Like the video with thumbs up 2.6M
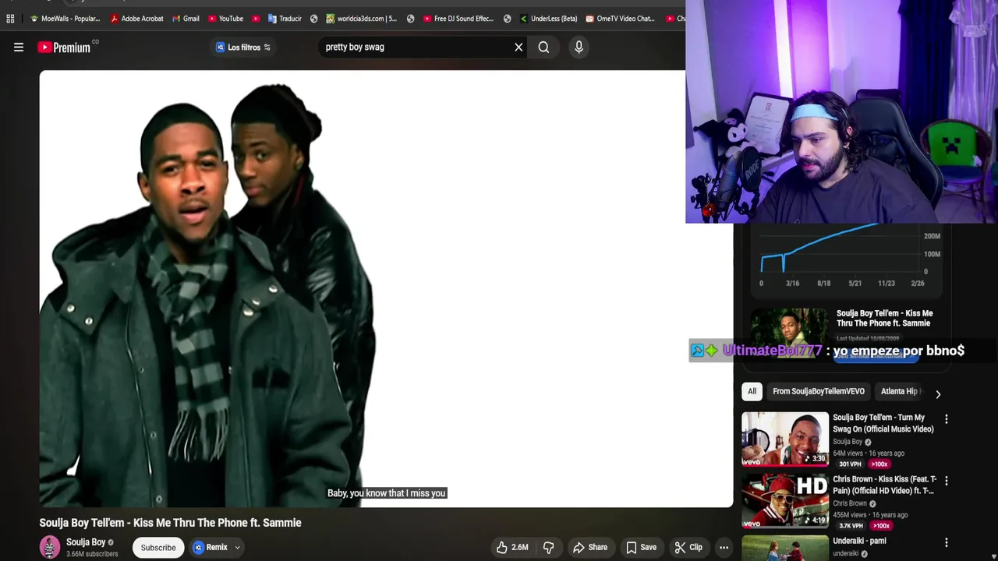 tap(512, 547)
